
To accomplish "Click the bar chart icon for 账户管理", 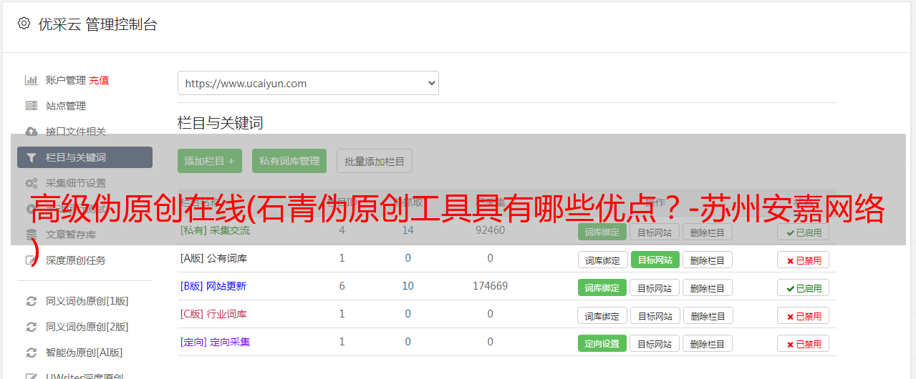I will click(32, 80).
